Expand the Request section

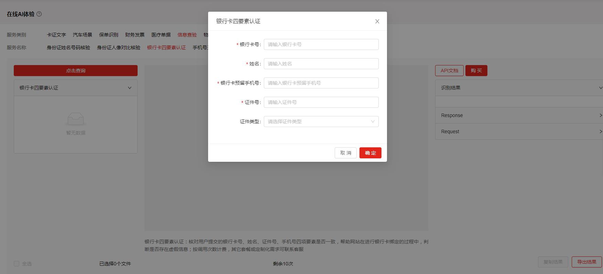click(519, 131)
